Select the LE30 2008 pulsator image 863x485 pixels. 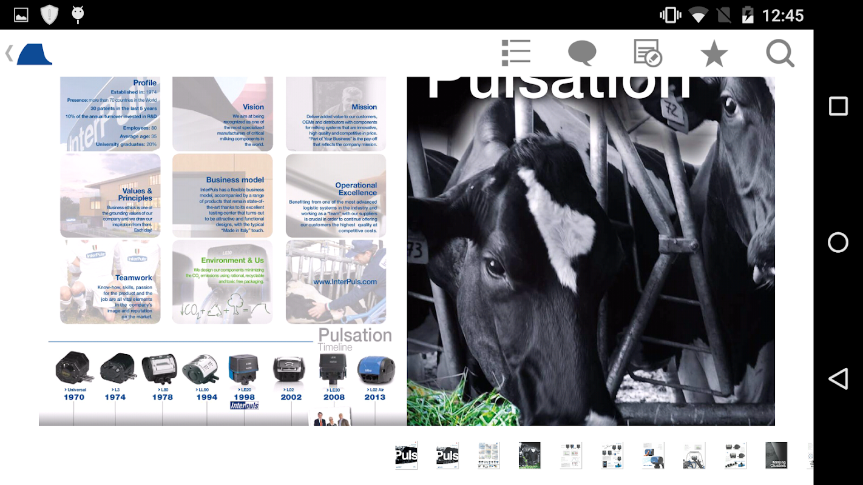(x=333, y=369)
